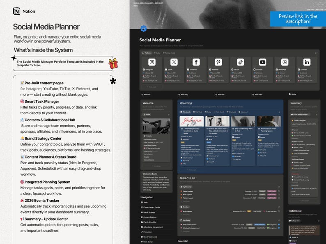Click the Guide page icon
The width and height of the screenshot is (326, 244).
coord(290,94)
